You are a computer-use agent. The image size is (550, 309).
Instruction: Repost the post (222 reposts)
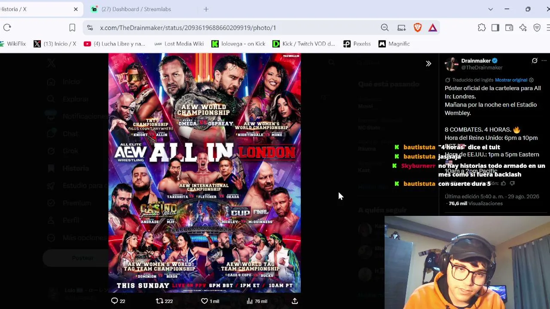coord(164,301)
